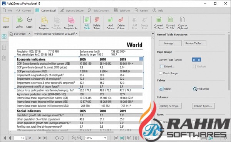Switch to the Start Page tab

coord(18,34)
